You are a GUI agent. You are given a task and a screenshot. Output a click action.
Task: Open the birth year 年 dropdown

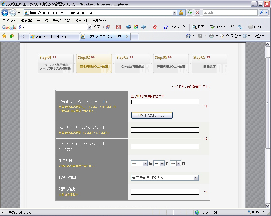click(x=139, y=163)
